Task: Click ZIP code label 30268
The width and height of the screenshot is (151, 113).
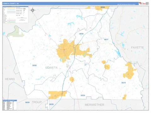Action: (103, 7)
